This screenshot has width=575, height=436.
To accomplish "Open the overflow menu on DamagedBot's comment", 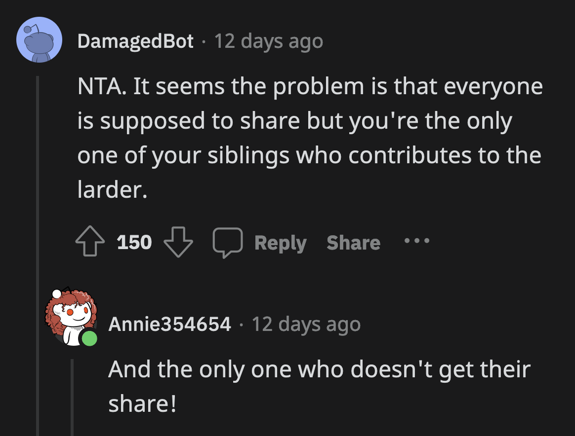I will pyautogui.click(x=417, y=241).
